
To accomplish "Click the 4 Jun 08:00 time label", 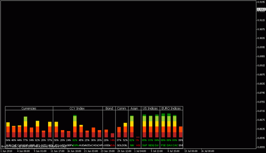I will point(23,151).
